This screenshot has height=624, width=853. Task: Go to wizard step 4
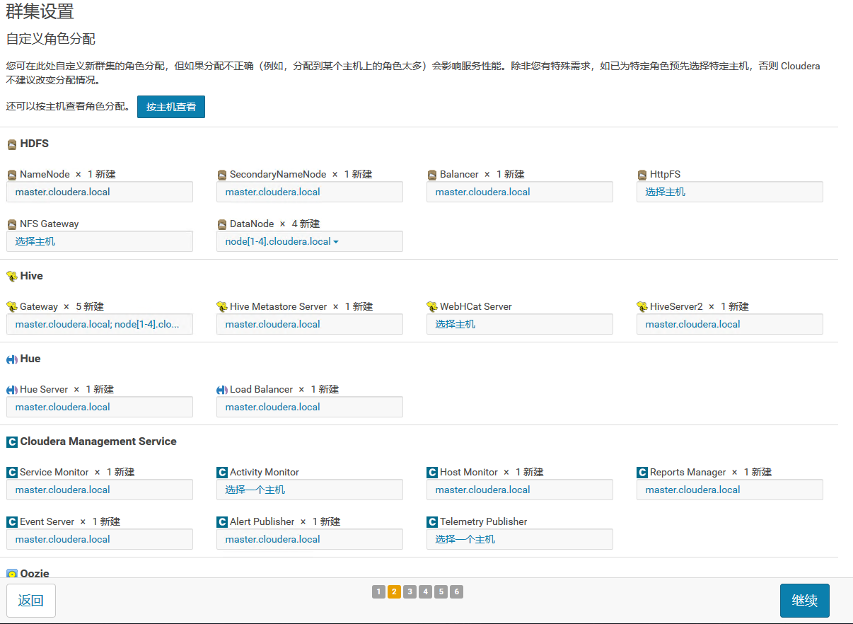tap(425, 591)
